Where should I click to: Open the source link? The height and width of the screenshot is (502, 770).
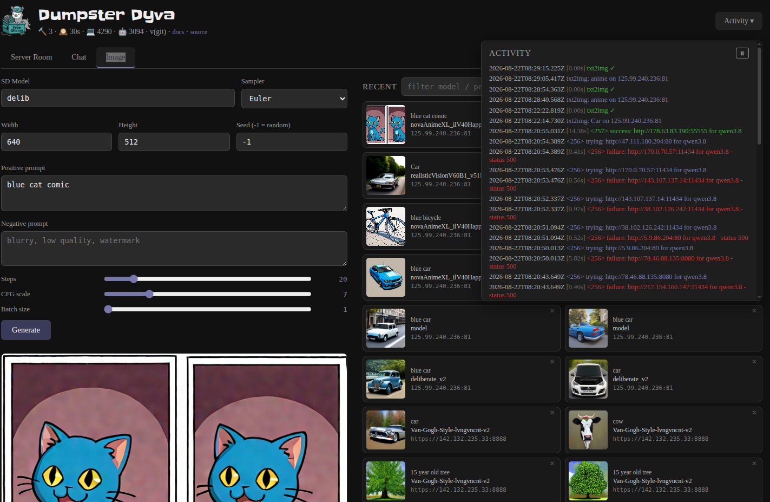pos(199,32)
